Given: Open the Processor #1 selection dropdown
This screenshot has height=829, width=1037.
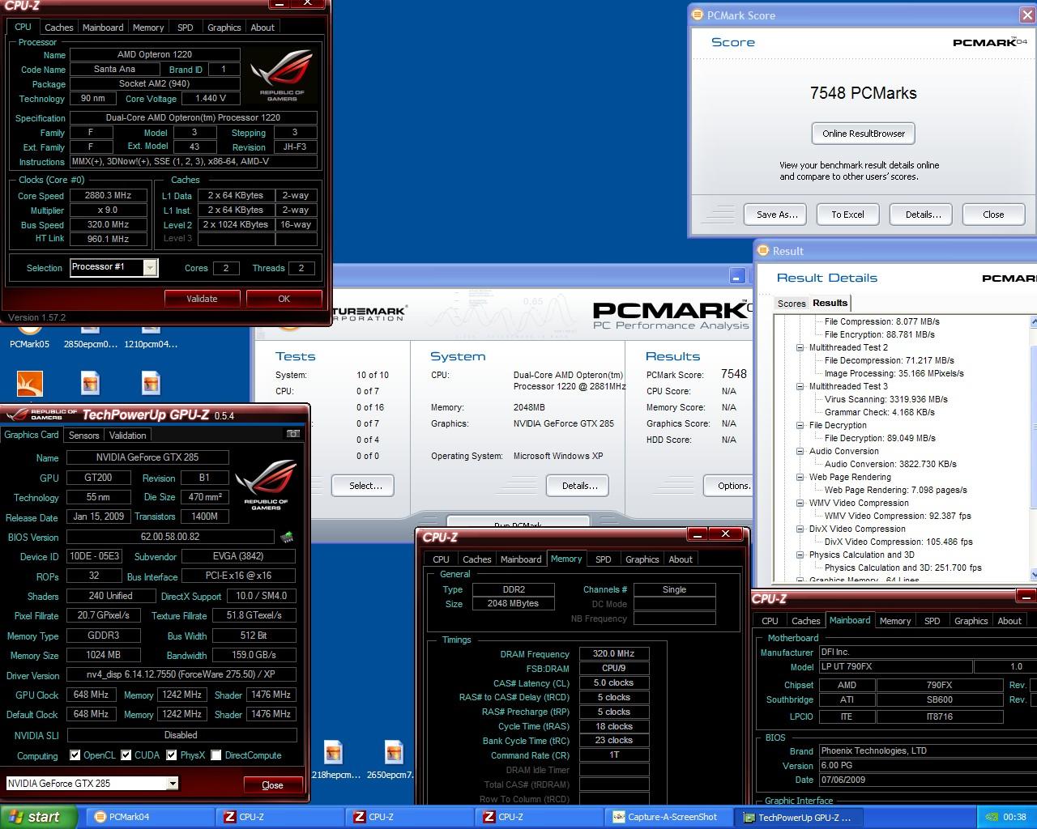Looking at the screenshot, I should (150, 268).
